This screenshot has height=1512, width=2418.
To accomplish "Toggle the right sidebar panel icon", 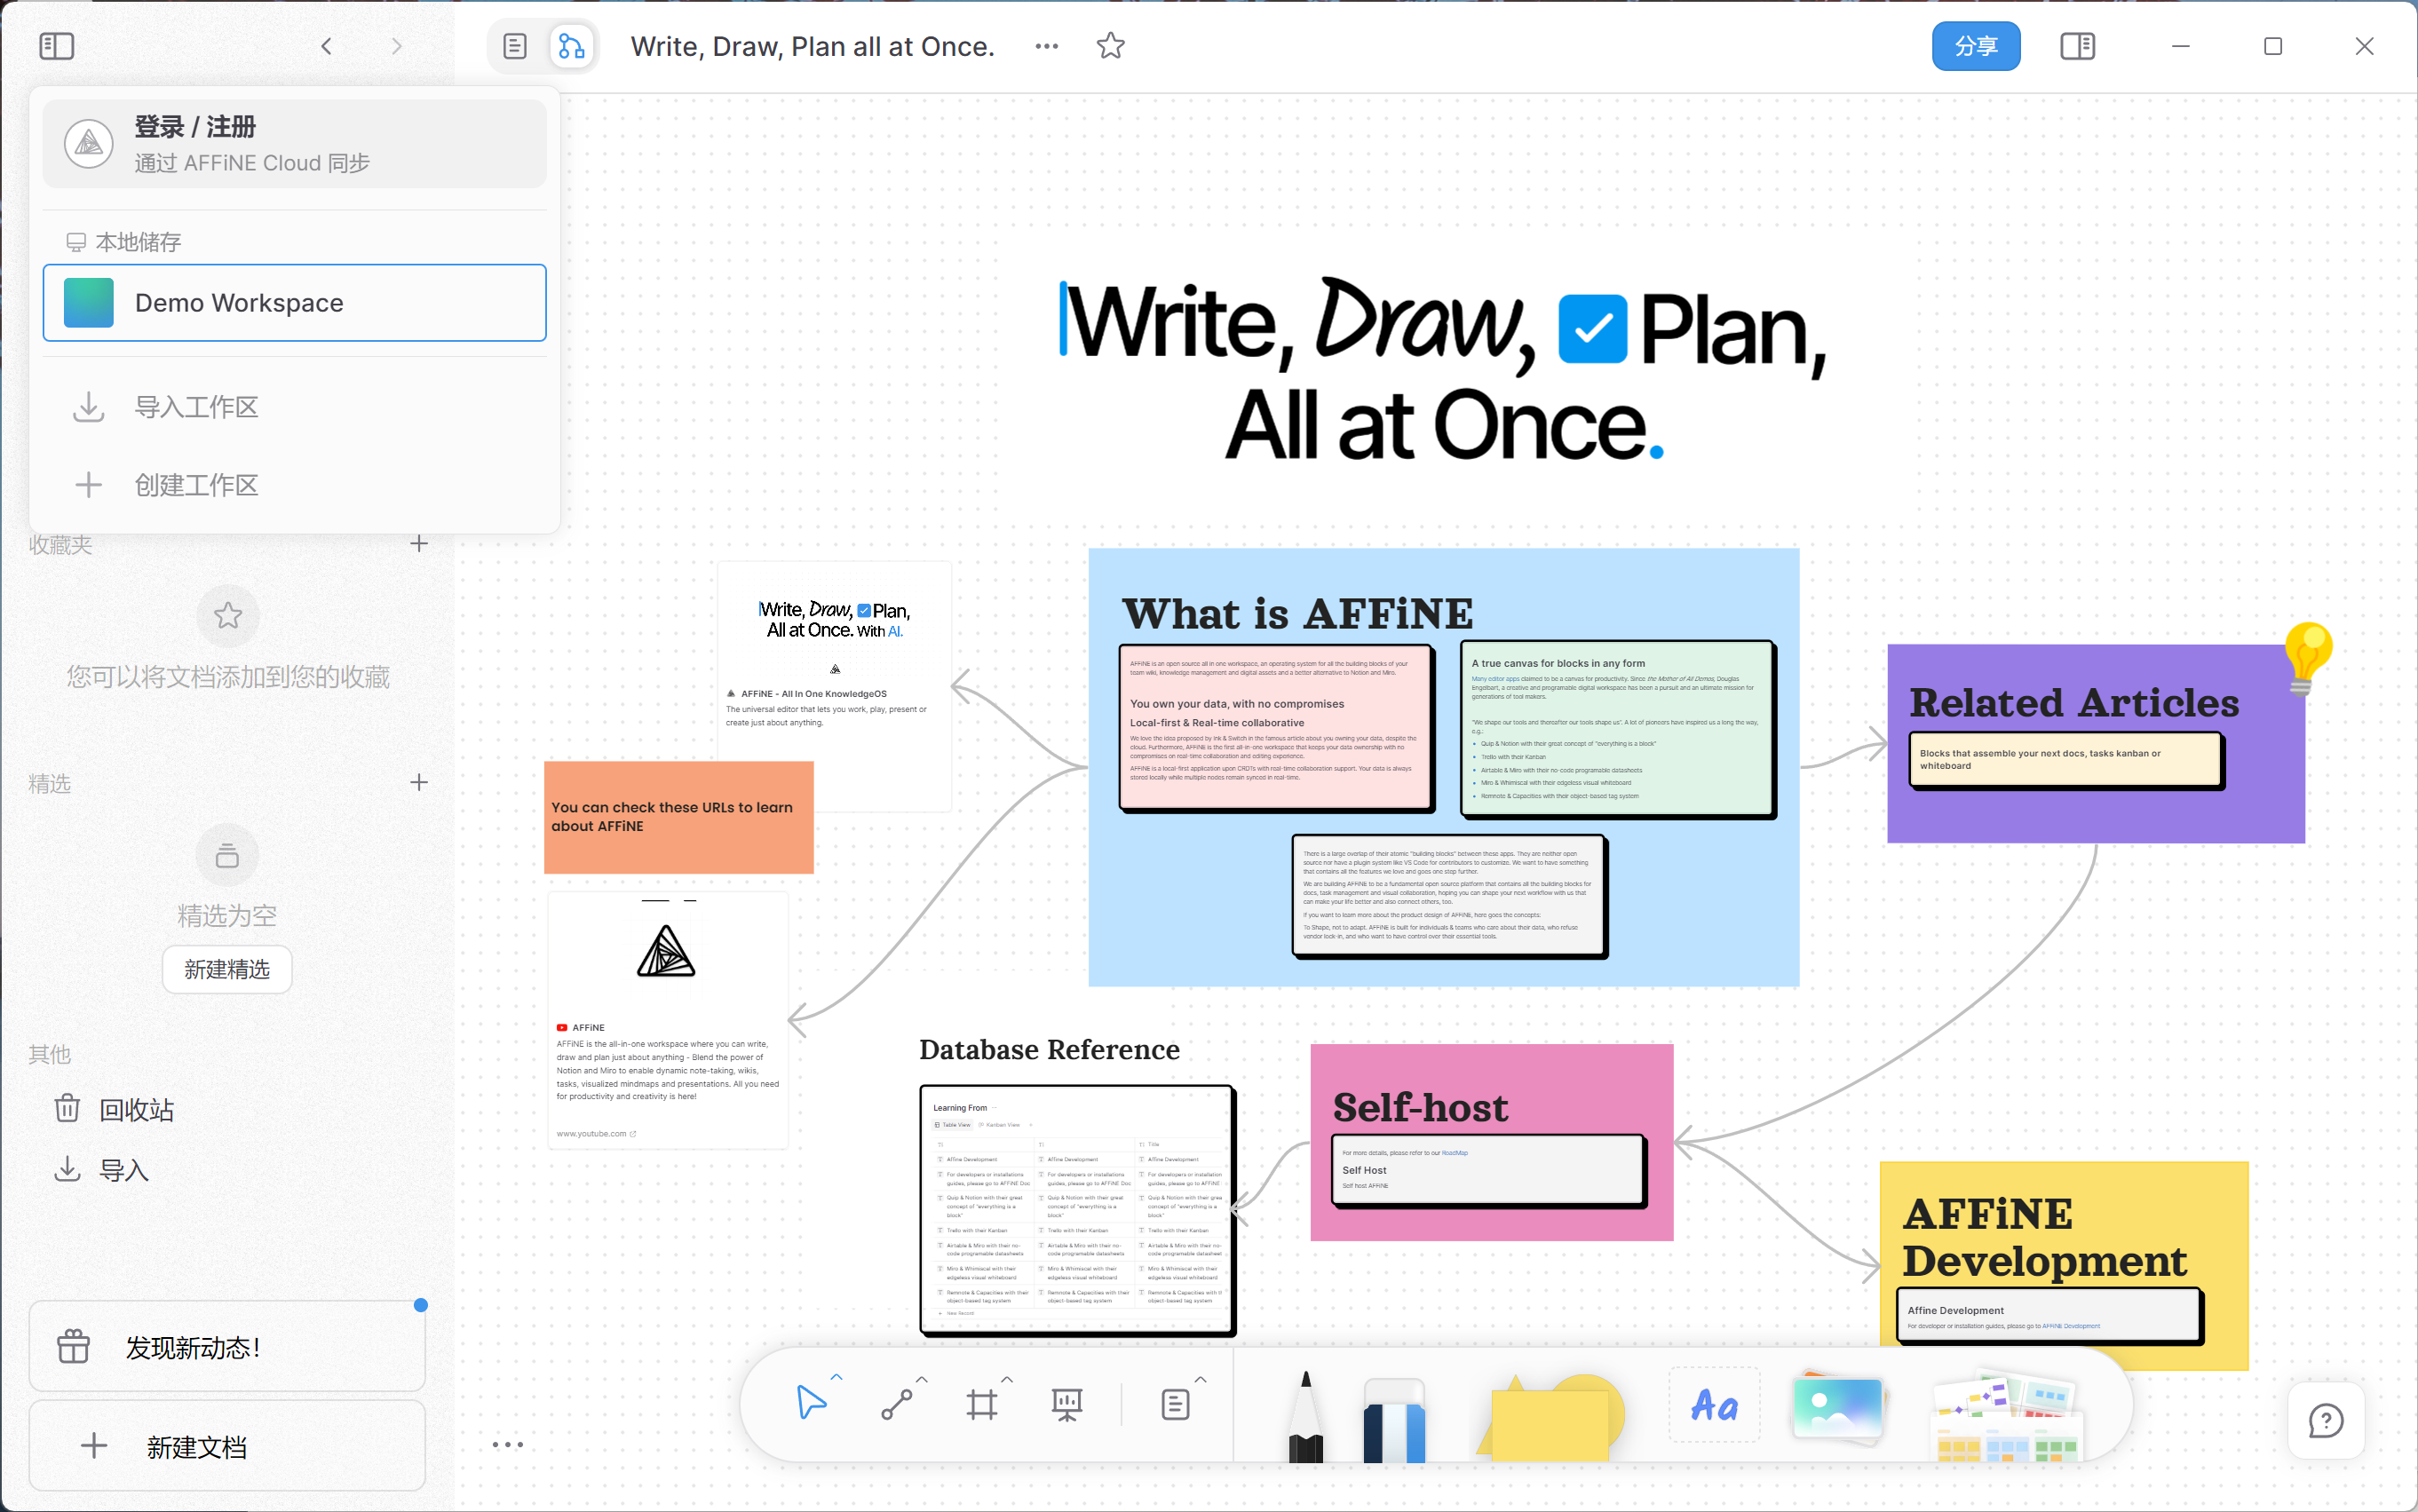I will (2077, 46).
